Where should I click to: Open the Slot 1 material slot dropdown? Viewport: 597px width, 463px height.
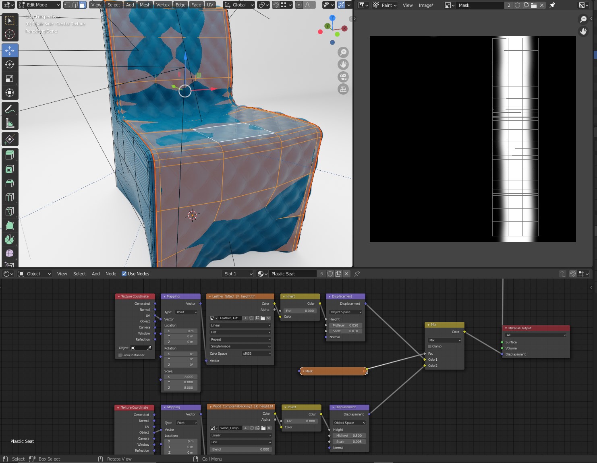pos(237,273)
